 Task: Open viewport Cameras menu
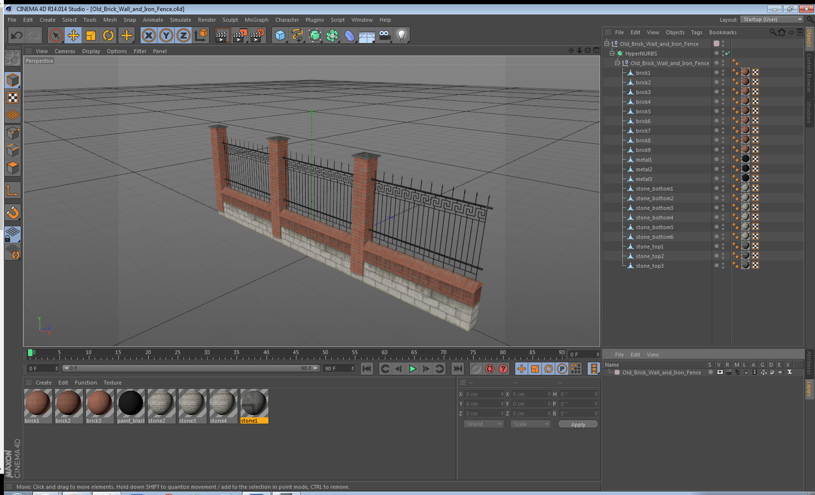pos(65,51)
